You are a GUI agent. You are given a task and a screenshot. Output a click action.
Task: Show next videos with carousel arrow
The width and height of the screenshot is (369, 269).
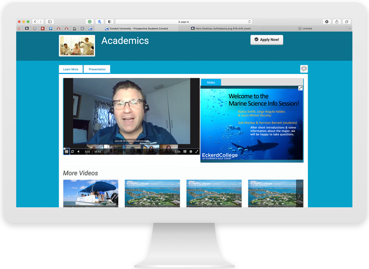300,195
